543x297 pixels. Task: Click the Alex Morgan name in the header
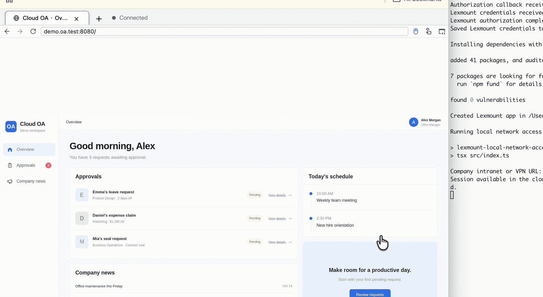(431, 120)
